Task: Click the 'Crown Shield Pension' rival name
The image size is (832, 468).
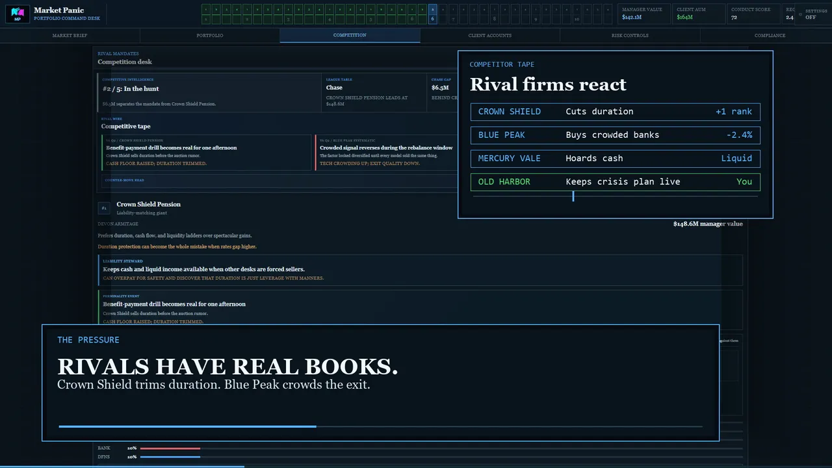Action: pyautogui.click(x=149, y=204)
